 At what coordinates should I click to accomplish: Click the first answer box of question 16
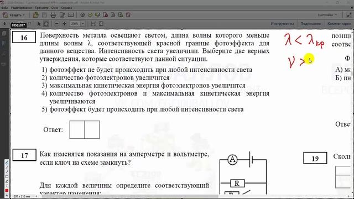(x=77, y=130)
